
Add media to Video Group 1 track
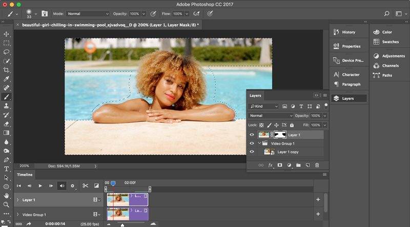(x=318, y=214)
